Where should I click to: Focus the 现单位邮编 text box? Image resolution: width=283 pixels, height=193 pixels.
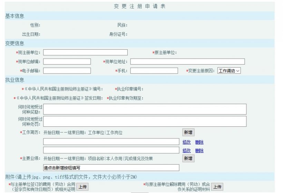pyautogui.click(x=67, y=61)
